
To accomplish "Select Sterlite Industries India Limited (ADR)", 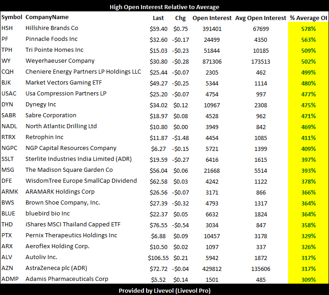I will tap(78, 159).
